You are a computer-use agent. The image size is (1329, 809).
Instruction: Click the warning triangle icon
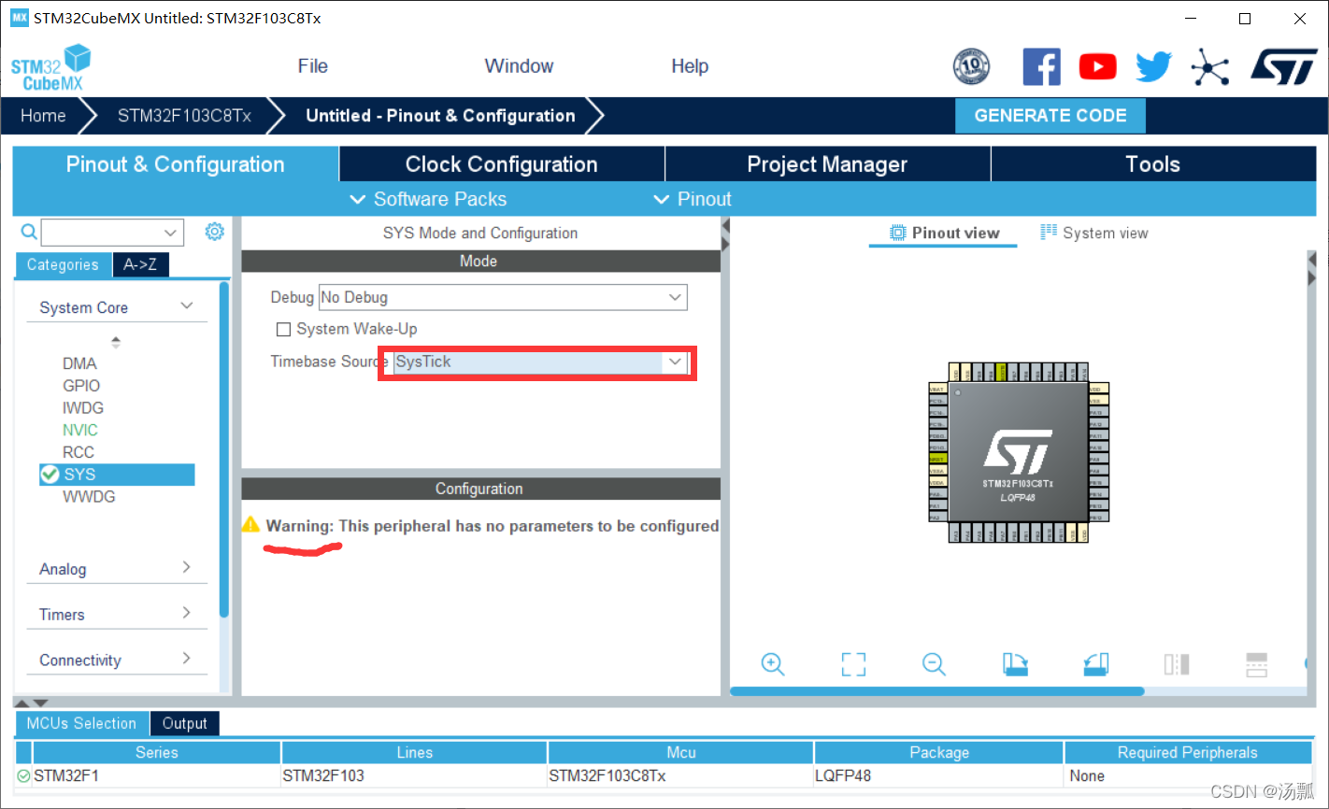[x=250, y=524]
